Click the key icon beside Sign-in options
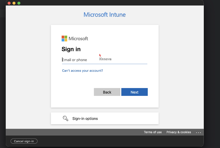 65,118
